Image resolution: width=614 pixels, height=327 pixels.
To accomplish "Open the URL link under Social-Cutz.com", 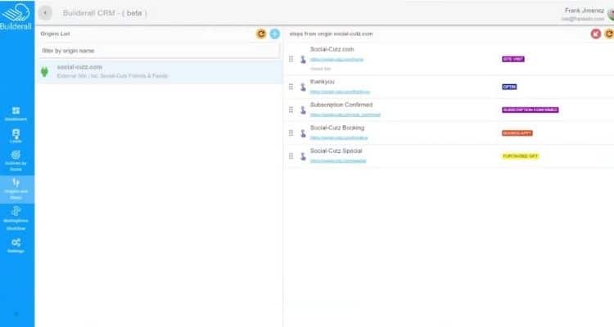I will pos(336,60).
